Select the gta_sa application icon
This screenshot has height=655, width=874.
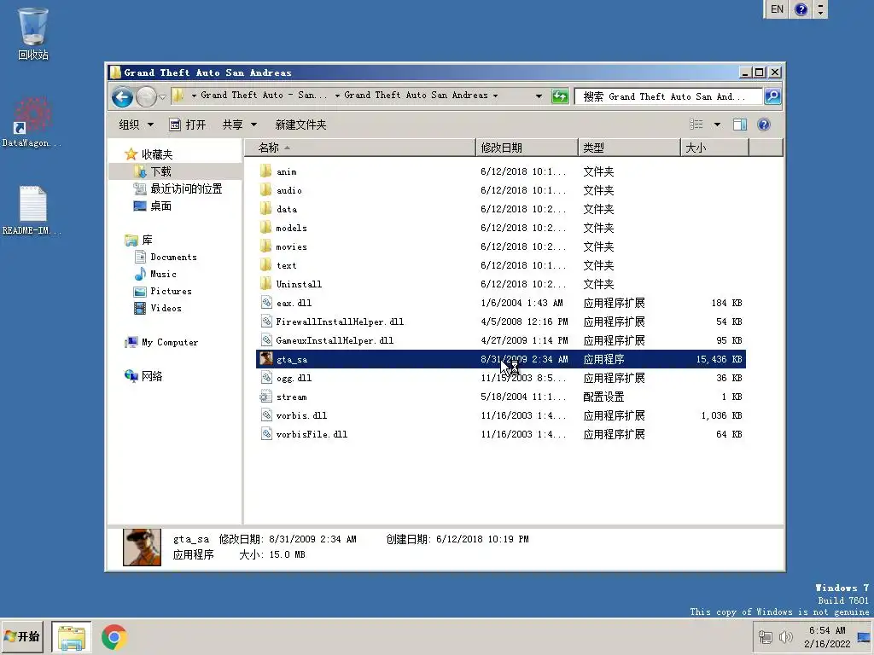point(266,359)
